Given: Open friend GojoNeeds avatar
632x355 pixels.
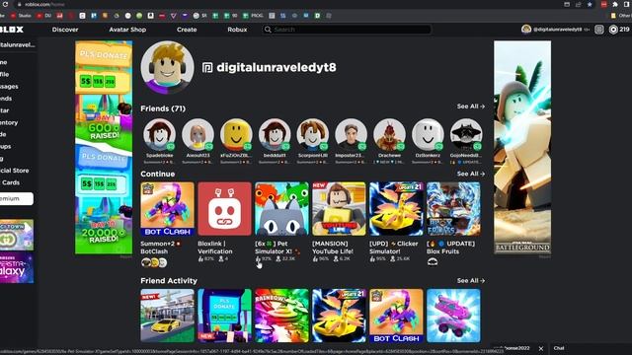Looking at the screenshot, I should click(x=466, y=134).
